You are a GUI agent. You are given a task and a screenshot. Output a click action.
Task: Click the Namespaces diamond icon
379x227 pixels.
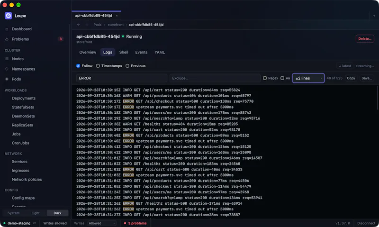coord(7,69)
